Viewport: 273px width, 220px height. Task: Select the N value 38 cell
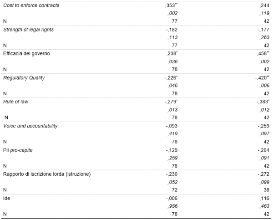[x=266, y=189]
